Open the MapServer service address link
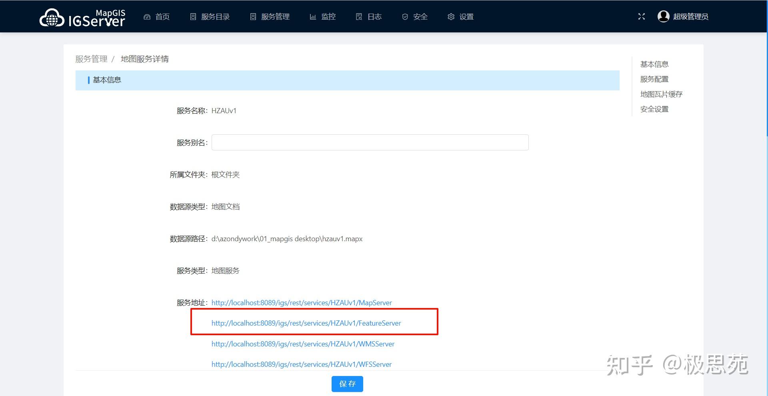This screenshot has height=396, width=768. click(302, 303)
